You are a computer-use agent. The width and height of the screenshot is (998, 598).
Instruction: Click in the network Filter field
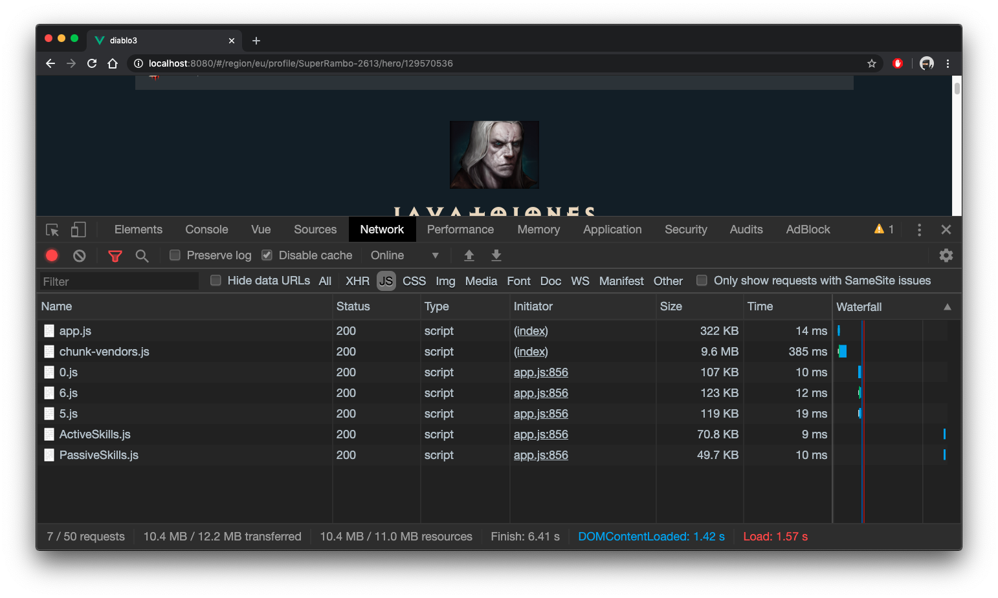click(120, 281)
